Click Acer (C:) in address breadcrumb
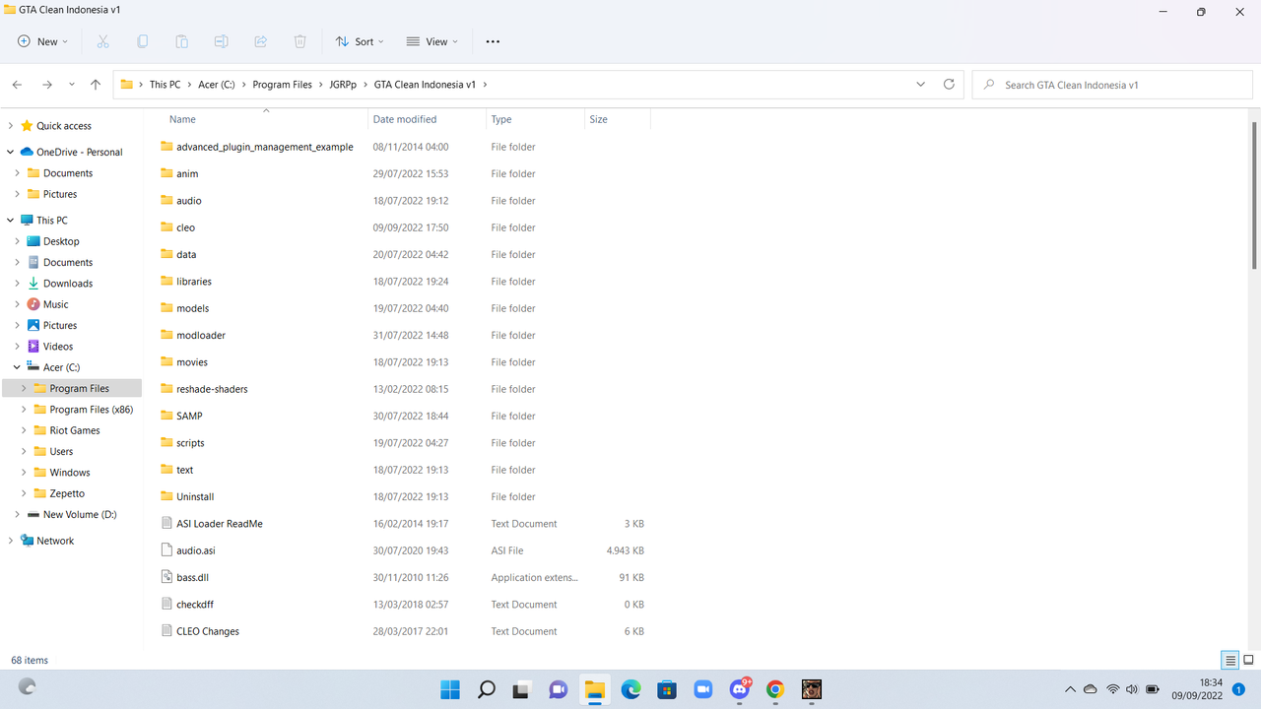 pyautogui.click(x=217, y=85)
